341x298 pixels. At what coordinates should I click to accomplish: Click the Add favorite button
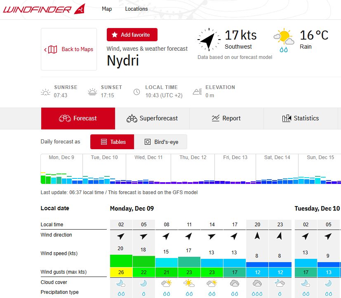click(132, 35)
